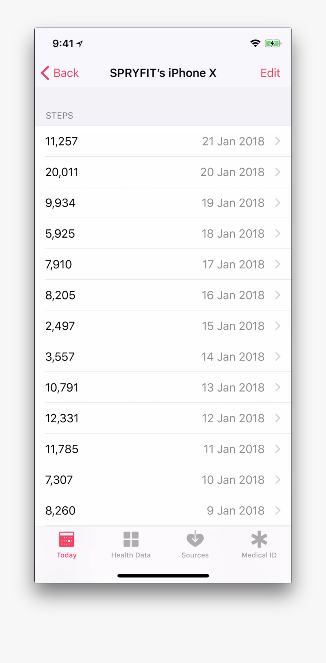The height and width of the screenshot is (663, 326).
Task: Open the Medical ID asterisk icon
Action: click(259, 539)
